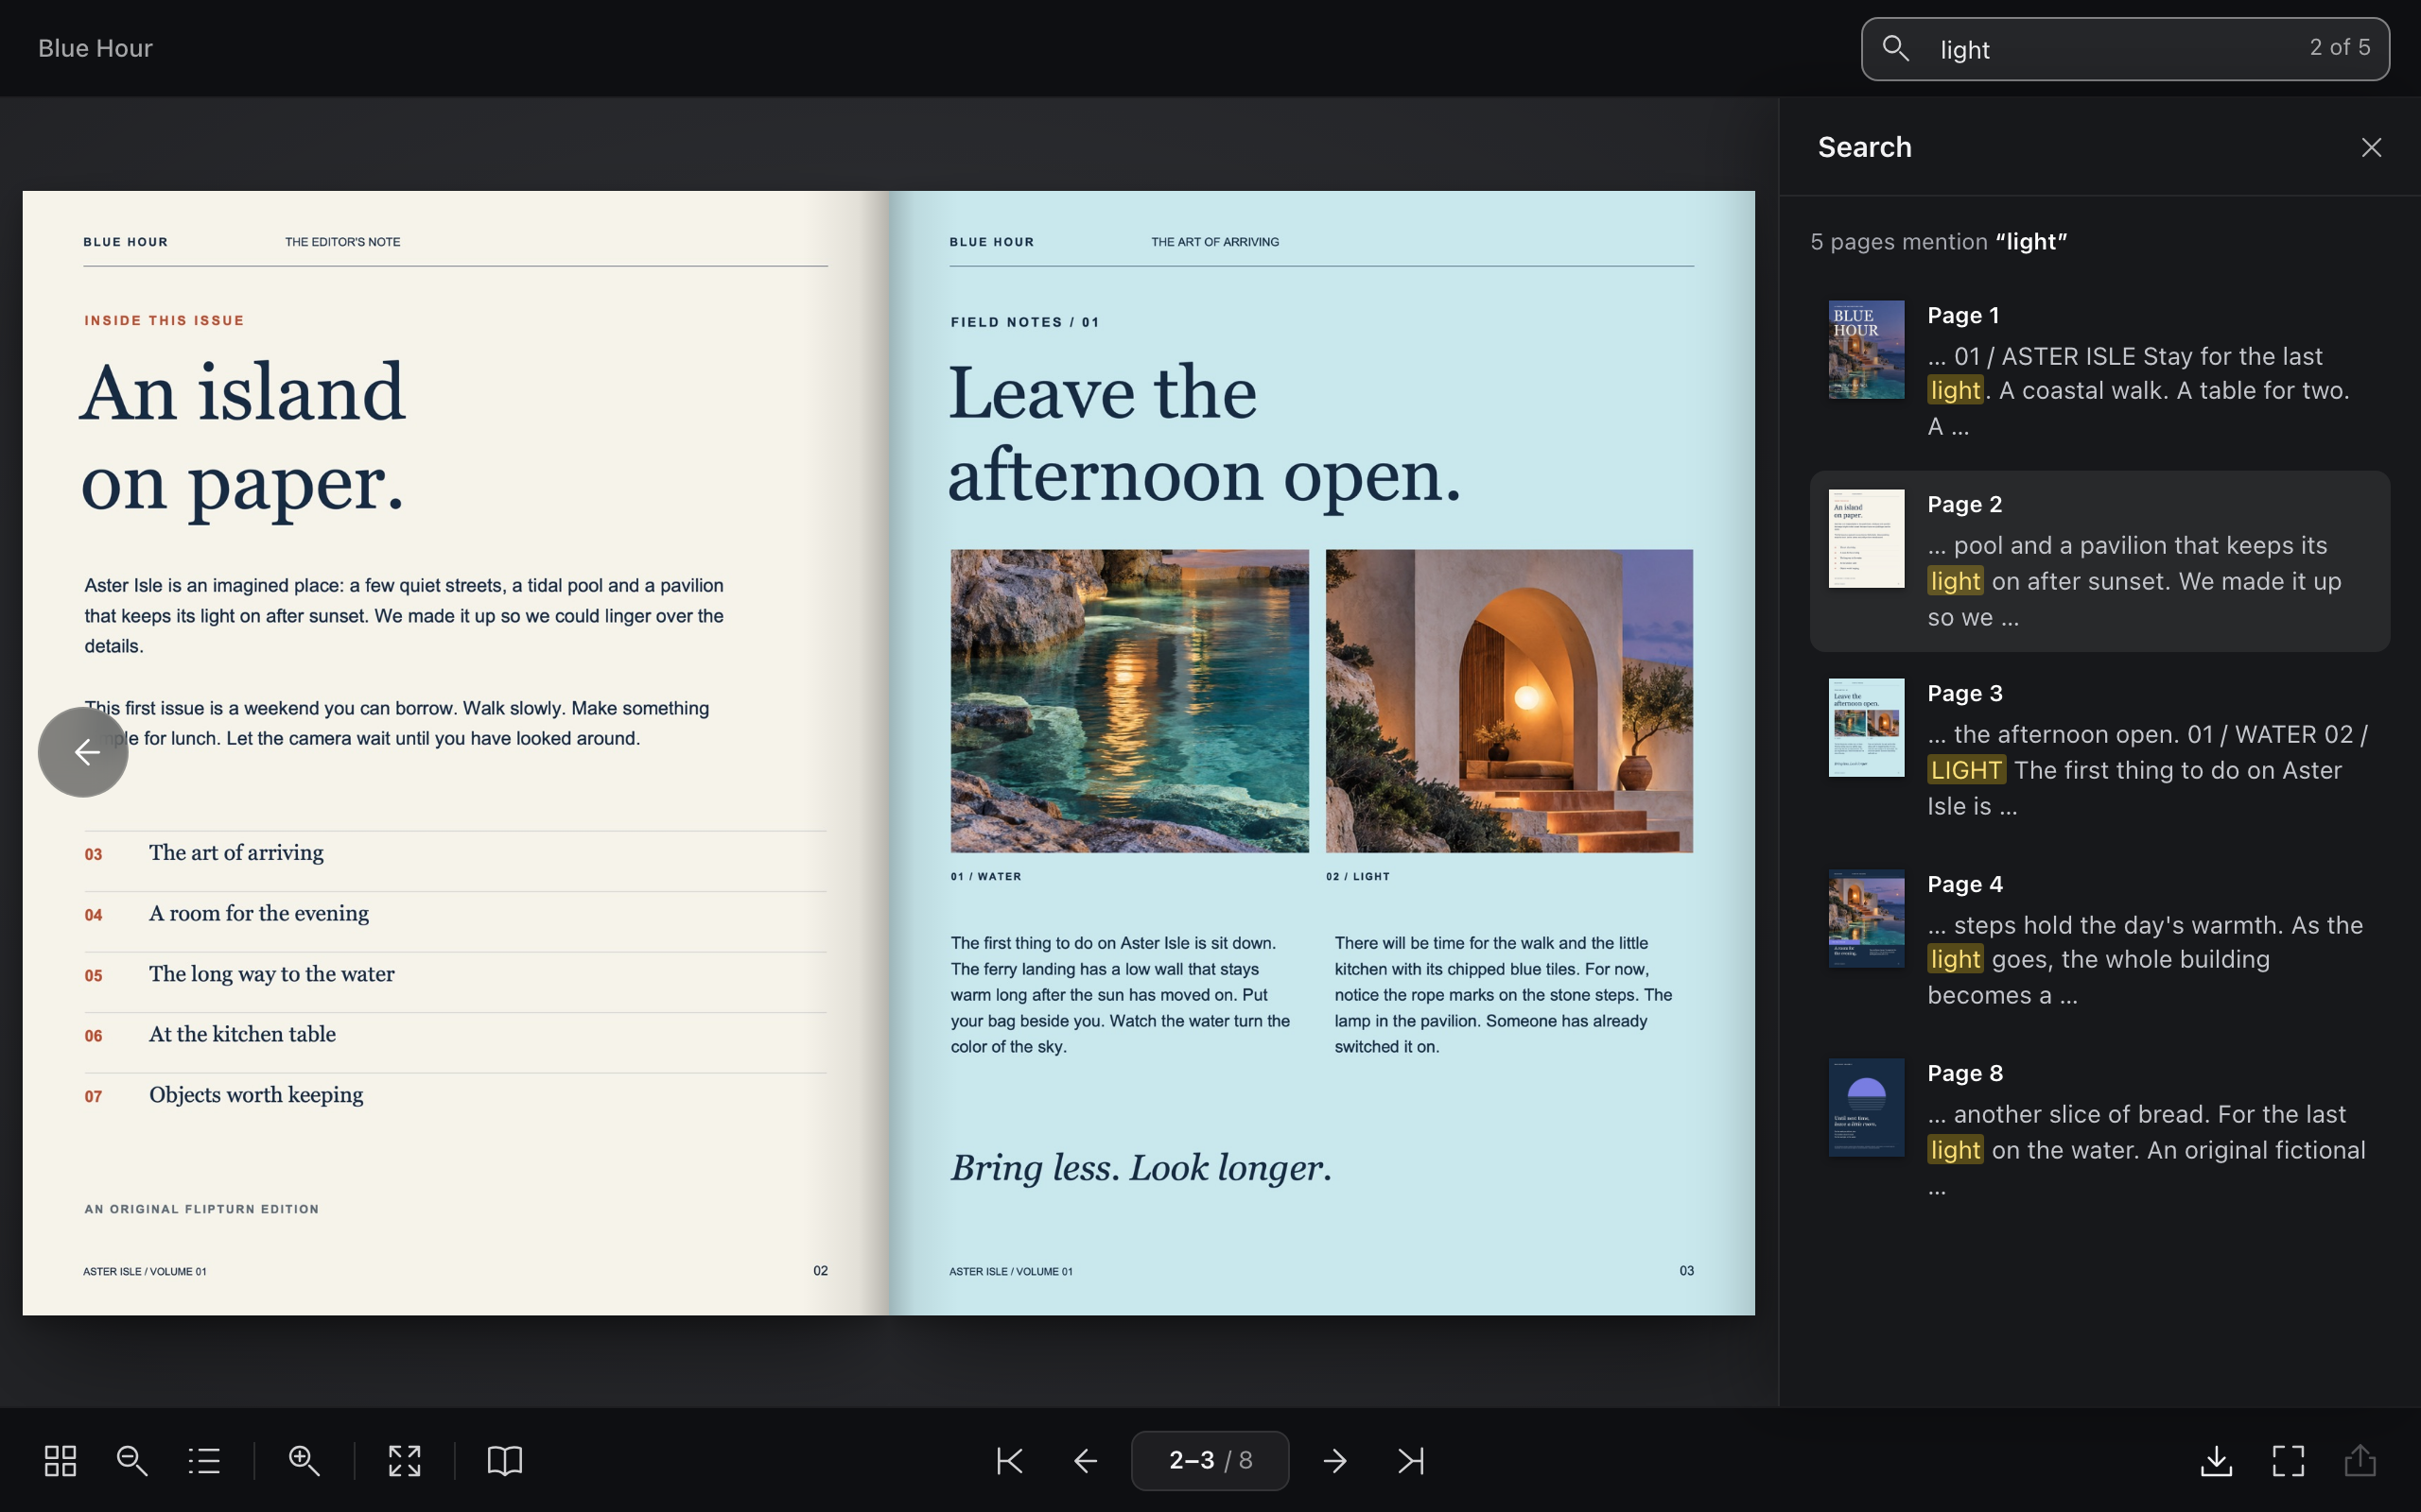Click the "Blue Hour" title in header
This screenshot has width=2421, height=1512.
[x=95, y=48]
